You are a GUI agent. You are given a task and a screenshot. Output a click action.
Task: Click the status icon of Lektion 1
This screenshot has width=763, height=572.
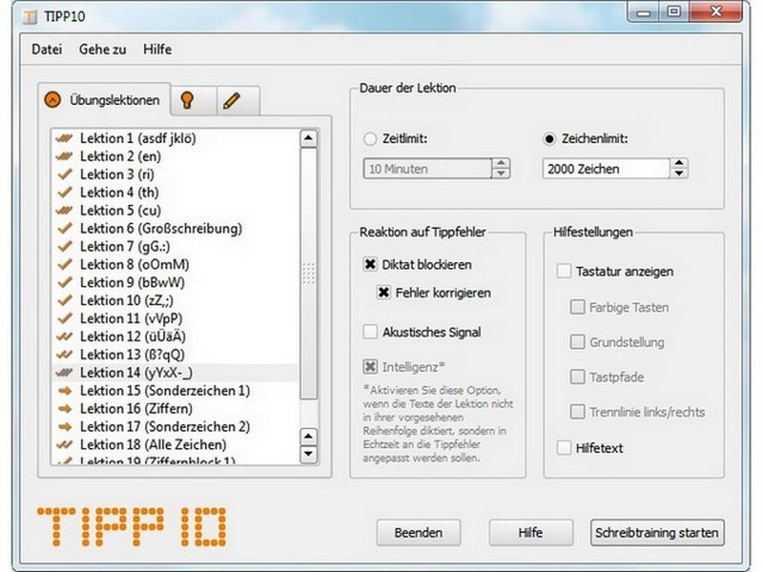click(x=64, y=138)
